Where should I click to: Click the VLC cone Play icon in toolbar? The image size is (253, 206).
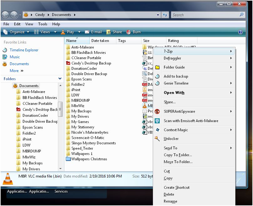point(63,32)
